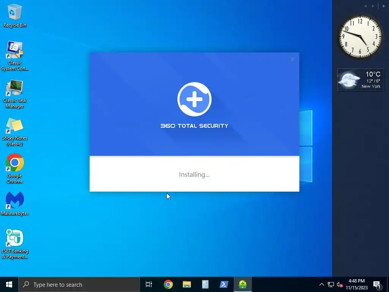Launch Google Chrome from the desktop
This screenshot has width=389, height=292.
pos(15,168)
